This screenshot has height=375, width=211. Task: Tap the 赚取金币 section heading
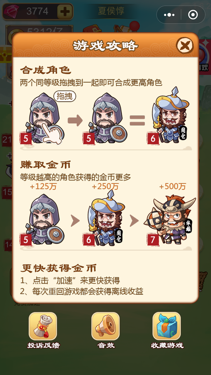45,165
